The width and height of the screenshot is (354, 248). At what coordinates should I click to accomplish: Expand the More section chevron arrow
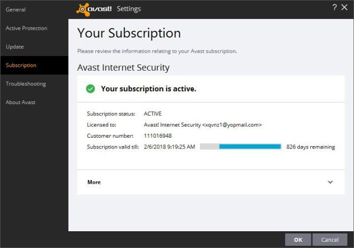[330, 182]
